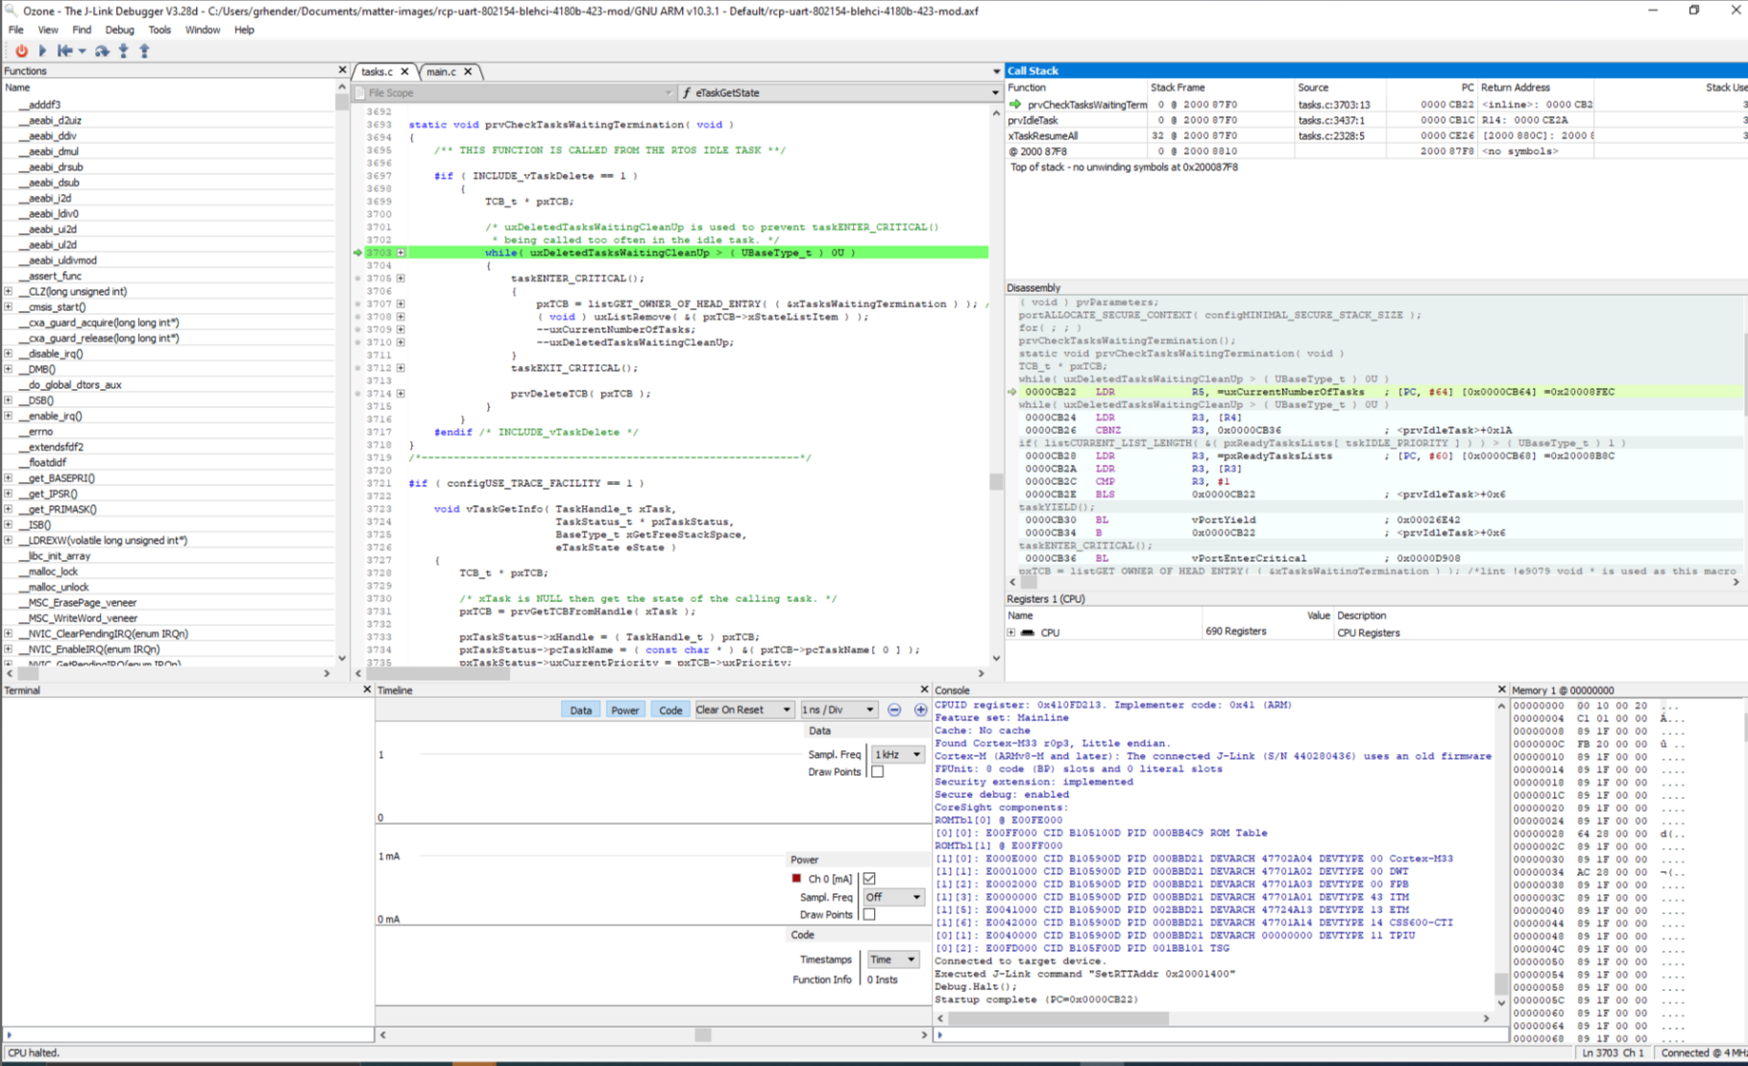Disable the Ch 0 [mA] power checkbox

click(869, 878)
